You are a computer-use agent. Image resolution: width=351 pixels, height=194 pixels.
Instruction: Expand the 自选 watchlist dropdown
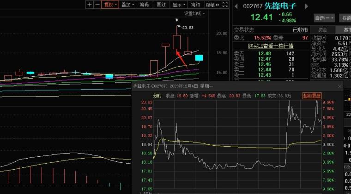click(x=324, y=18)
